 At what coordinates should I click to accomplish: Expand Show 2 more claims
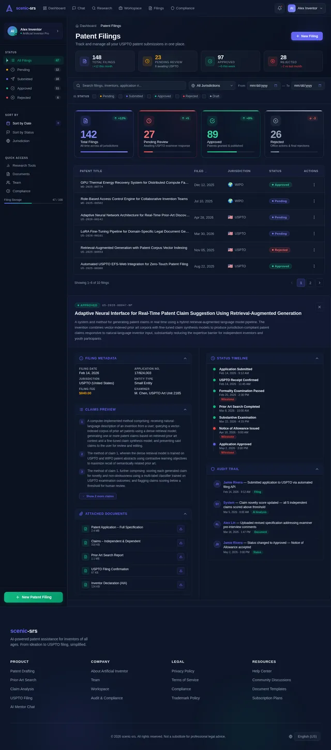[x=98, y=496]
